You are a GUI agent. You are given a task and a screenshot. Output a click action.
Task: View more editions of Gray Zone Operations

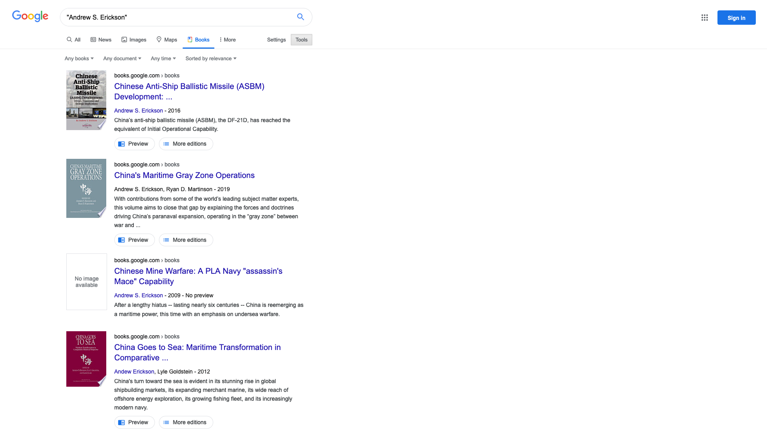click(186, 240)
